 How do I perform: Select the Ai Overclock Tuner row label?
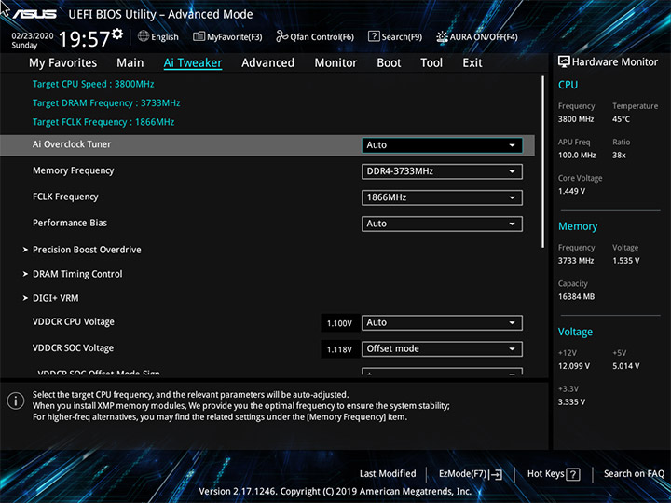tap(72, 144)
